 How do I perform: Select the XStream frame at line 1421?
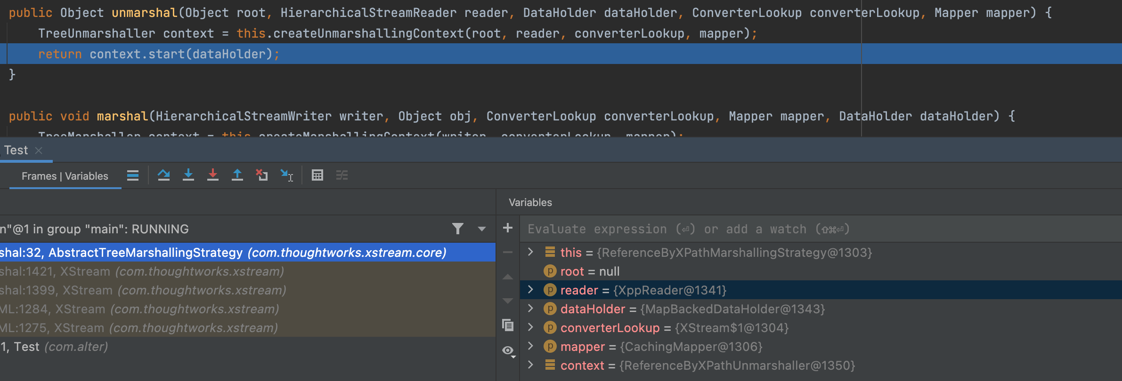coord(141,271)
